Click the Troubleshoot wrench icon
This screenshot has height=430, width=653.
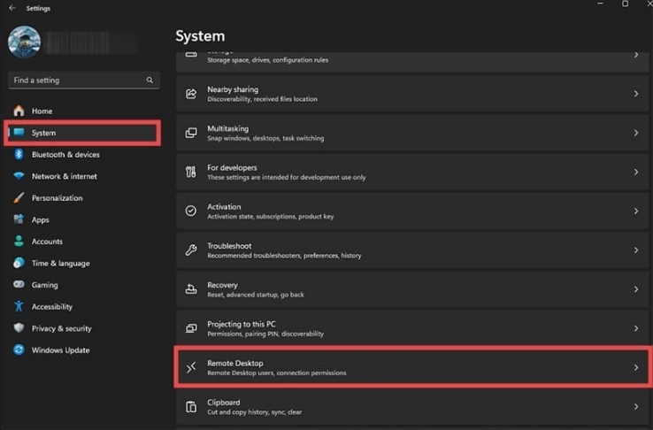[x=191, y=250]
